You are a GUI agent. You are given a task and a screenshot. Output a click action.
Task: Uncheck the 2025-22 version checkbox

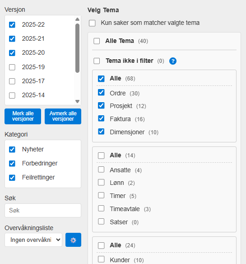(12, 24)
